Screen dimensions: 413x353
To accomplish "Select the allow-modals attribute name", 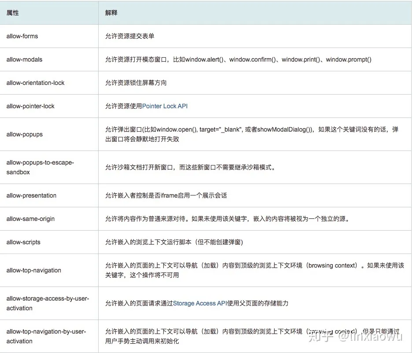I will [25, 59].
